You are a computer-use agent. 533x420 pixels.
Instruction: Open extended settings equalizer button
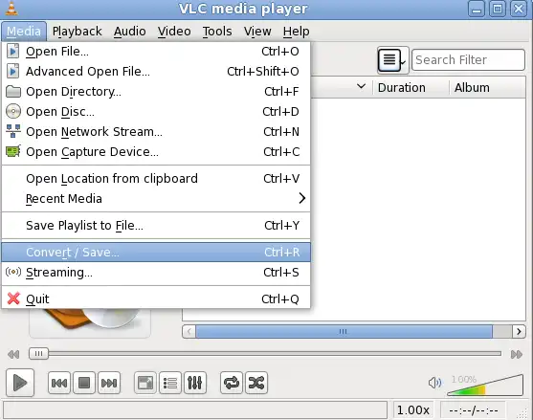pos(195,383)
